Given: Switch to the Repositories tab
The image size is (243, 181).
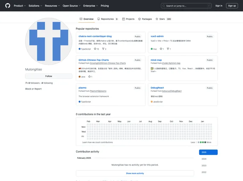Looking at the screenshot, I should click(108, 19).
